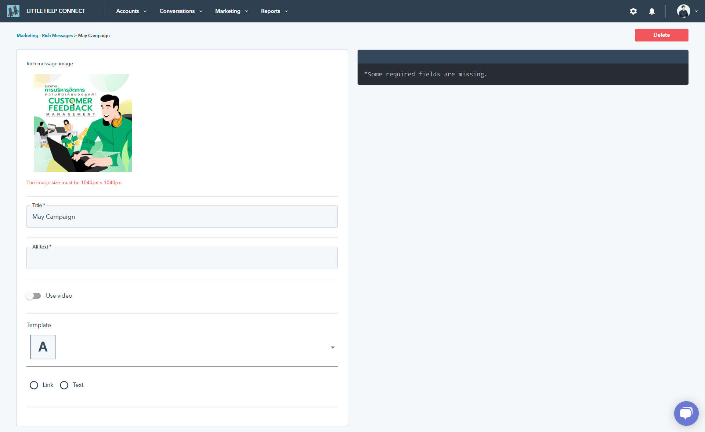Click the Alt text input field
This screenshot has width=705, height=432.
pos(182,258)
